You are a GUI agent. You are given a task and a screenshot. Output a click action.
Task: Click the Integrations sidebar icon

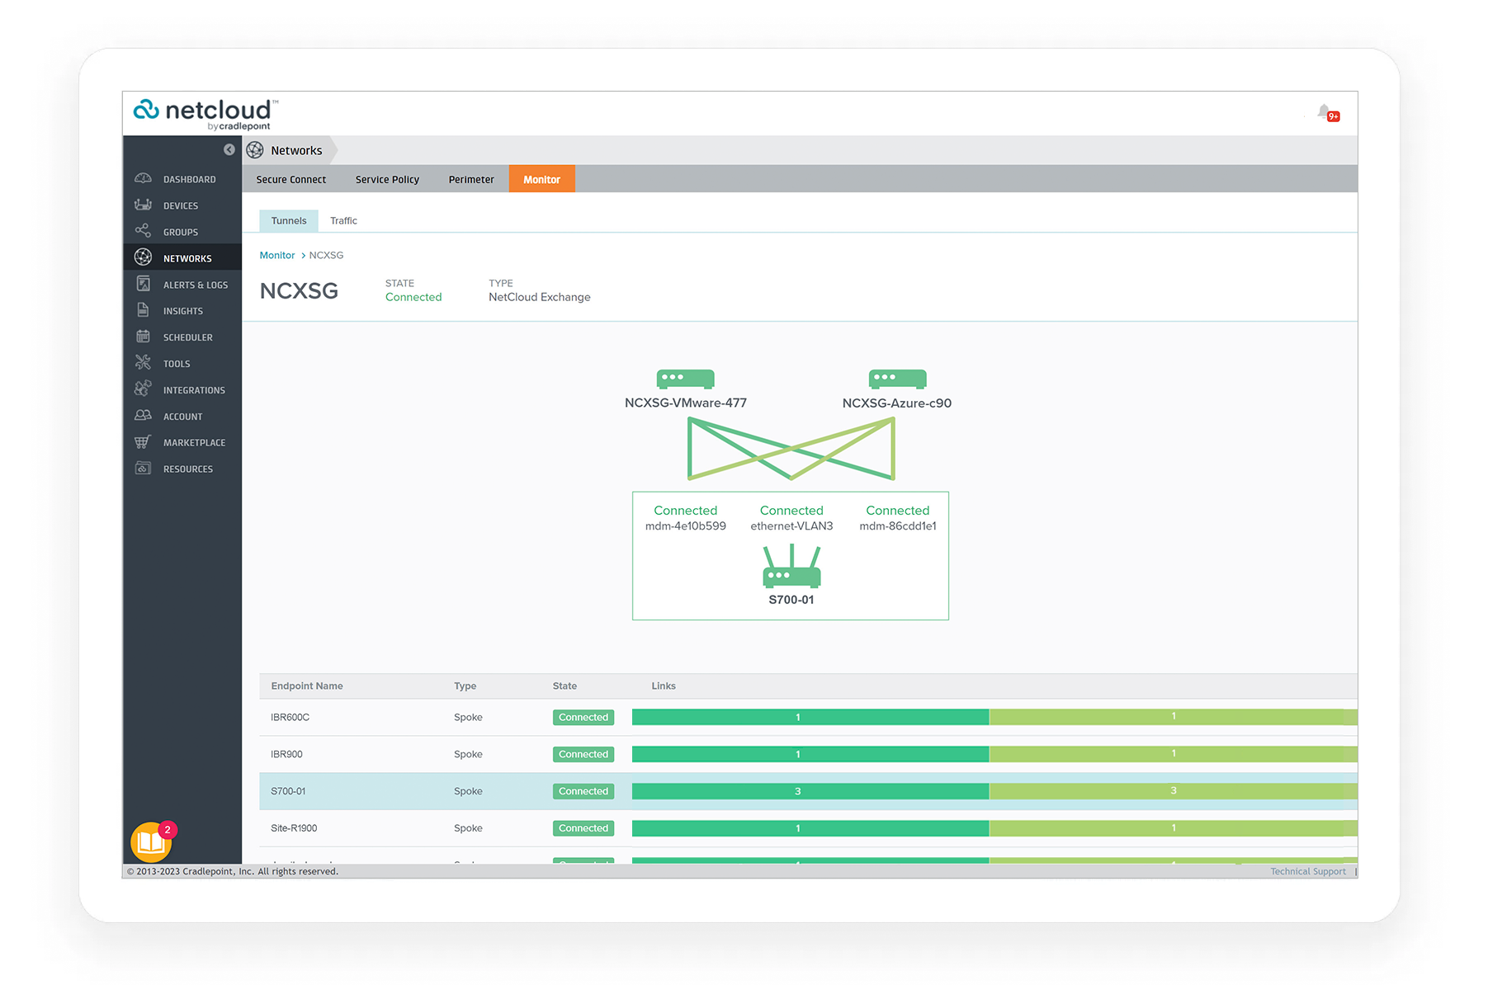point(143,389)
